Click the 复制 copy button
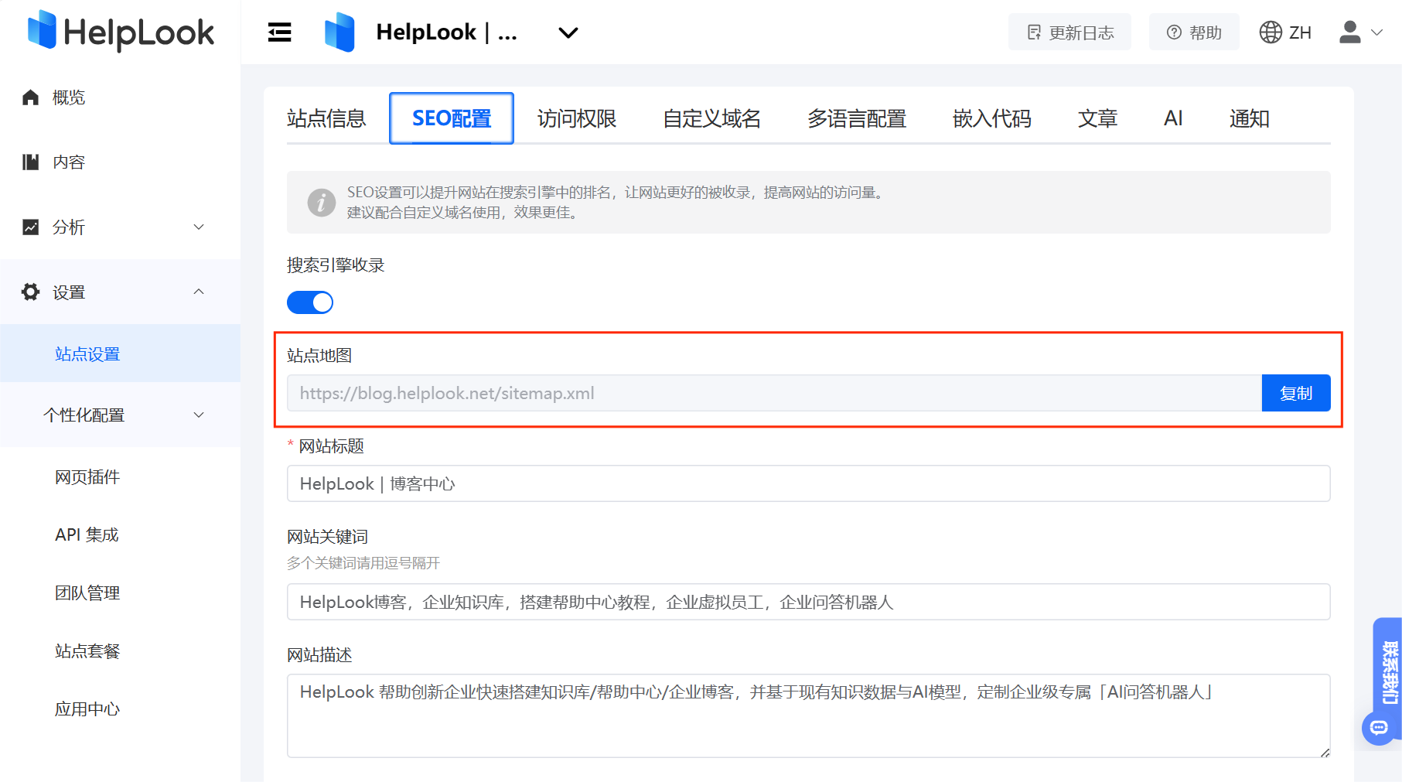This screenshot has height=782, width=1402. tap(1295, 393)
